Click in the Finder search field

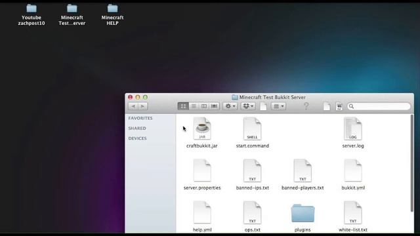point(379,106)
